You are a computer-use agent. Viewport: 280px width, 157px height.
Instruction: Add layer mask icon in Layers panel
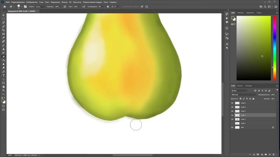pos(258,154)
